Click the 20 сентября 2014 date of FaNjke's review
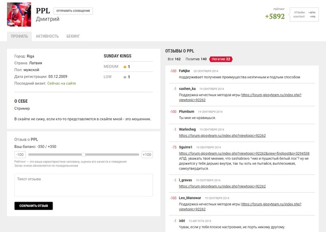This screenshot has width=326, height=232. pos(206,71)
